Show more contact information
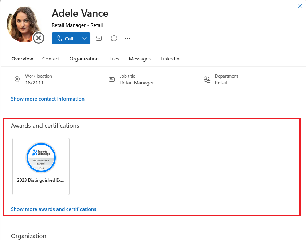 pyautogui.click(x=48, y=99)
